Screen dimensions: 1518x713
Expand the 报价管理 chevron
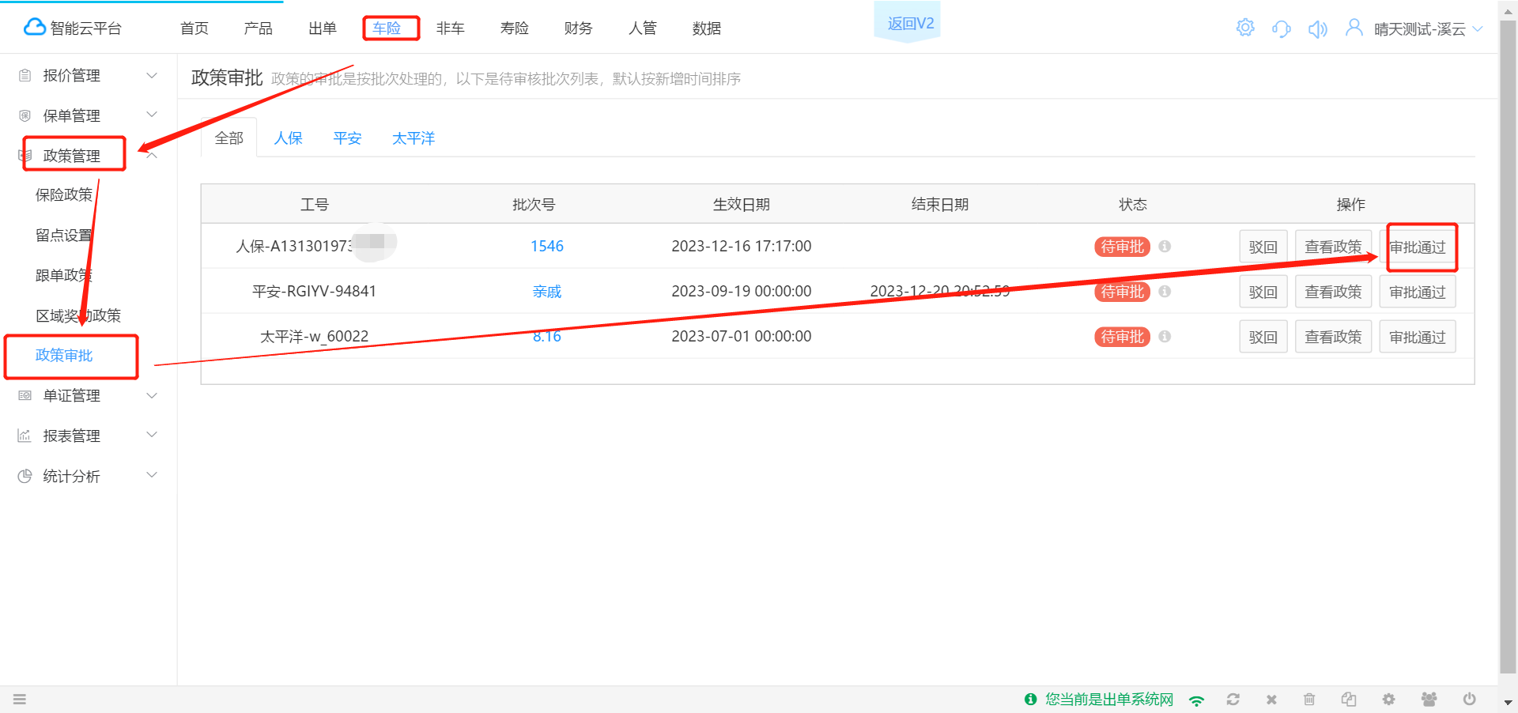pos(152,75)
